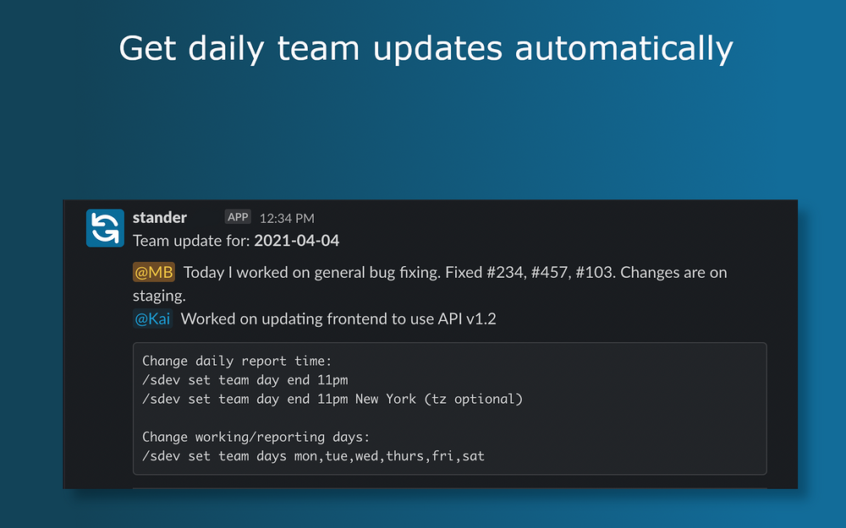
Task: Open the @MB user mention
Action: click(x=154, y=272)
